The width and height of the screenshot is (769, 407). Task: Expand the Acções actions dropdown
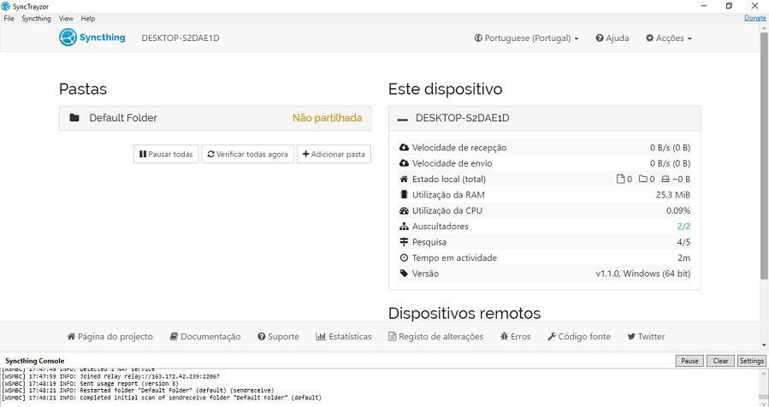pos(668,38)
